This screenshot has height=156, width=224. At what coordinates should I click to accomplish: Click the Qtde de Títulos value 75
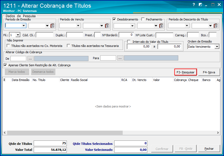coord(50,143)
